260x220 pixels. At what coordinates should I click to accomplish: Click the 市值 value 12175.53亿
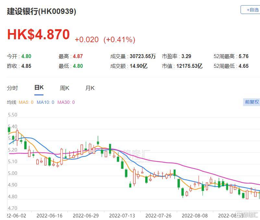189,66
